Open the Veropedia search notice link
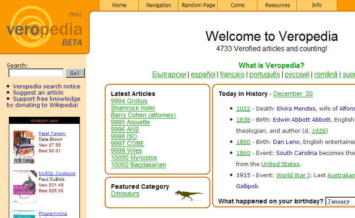 [47, 86]
